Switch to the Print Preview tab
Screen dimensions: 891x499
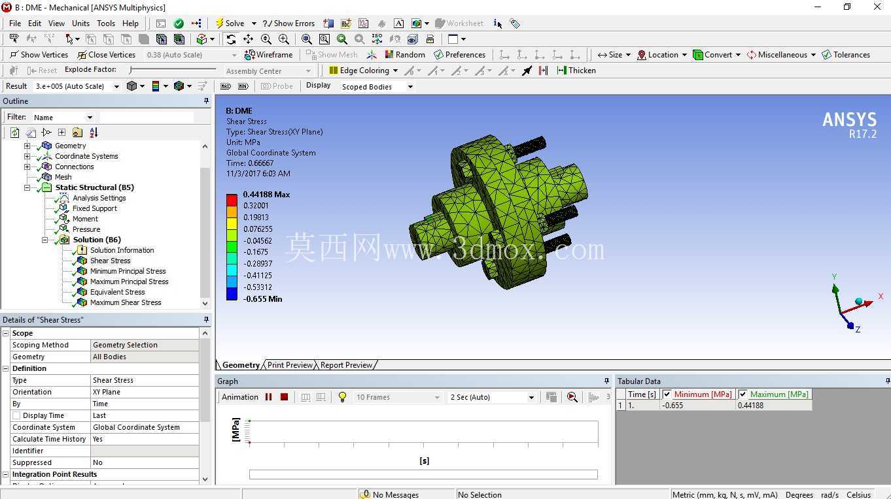coord(290,365)
